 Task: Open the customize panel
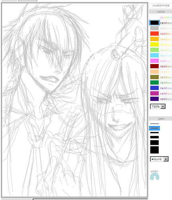tap(161, 5)
